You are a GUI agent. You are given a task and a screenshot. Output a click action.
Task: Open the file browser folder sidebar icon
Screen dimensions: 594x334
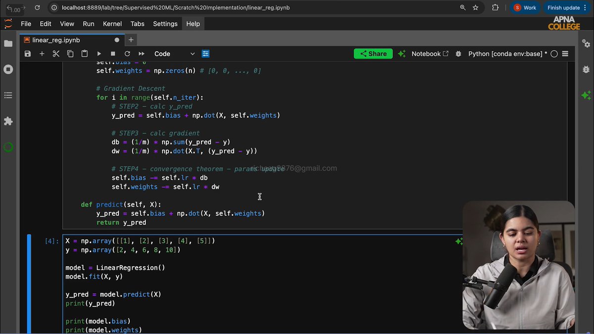(x=8, y=44)
